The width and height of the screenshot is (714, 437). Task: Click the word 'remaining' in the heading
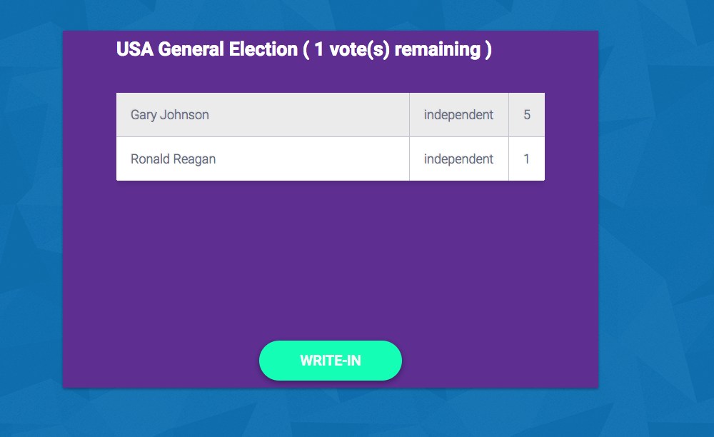[437, 50]
